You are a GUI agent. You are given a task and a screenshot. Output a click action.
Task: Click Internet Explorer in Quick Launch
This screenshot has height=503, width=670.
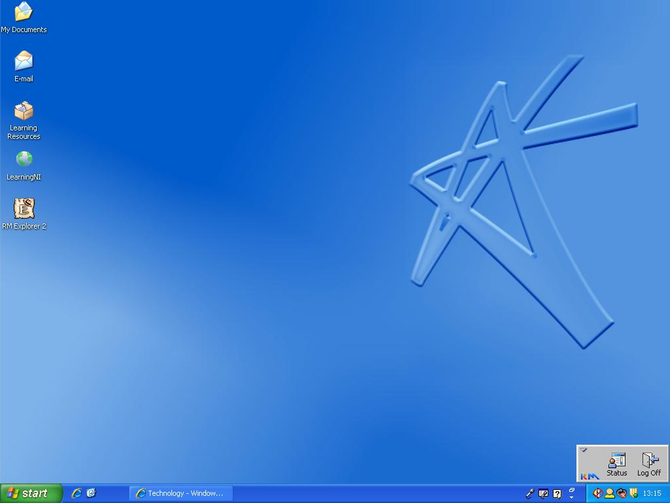[x=77, y=493]
